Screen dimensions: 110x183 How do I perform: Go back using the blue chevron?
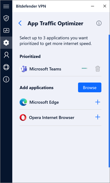coord(20,23)
